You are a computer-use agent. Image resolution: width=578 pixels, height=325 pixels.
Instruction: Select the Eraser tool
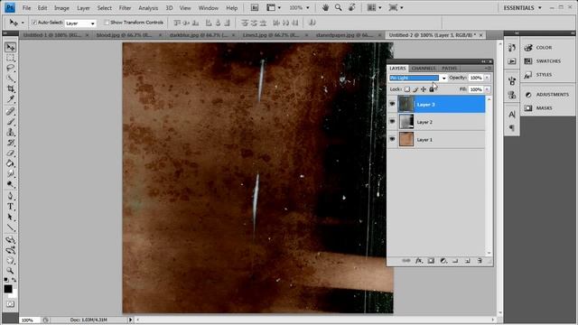tap(10, 153)
